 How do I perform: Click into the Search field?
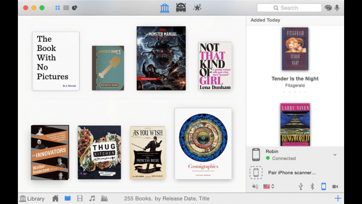point(289,8)
